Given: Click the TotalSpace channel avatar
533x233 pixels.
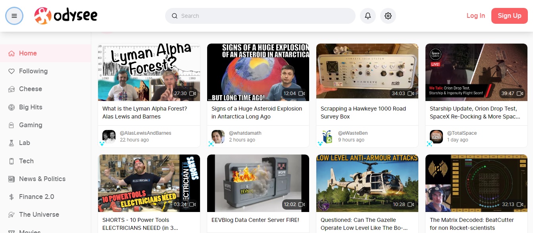Looking at the screenshot, I should point(437,136).
